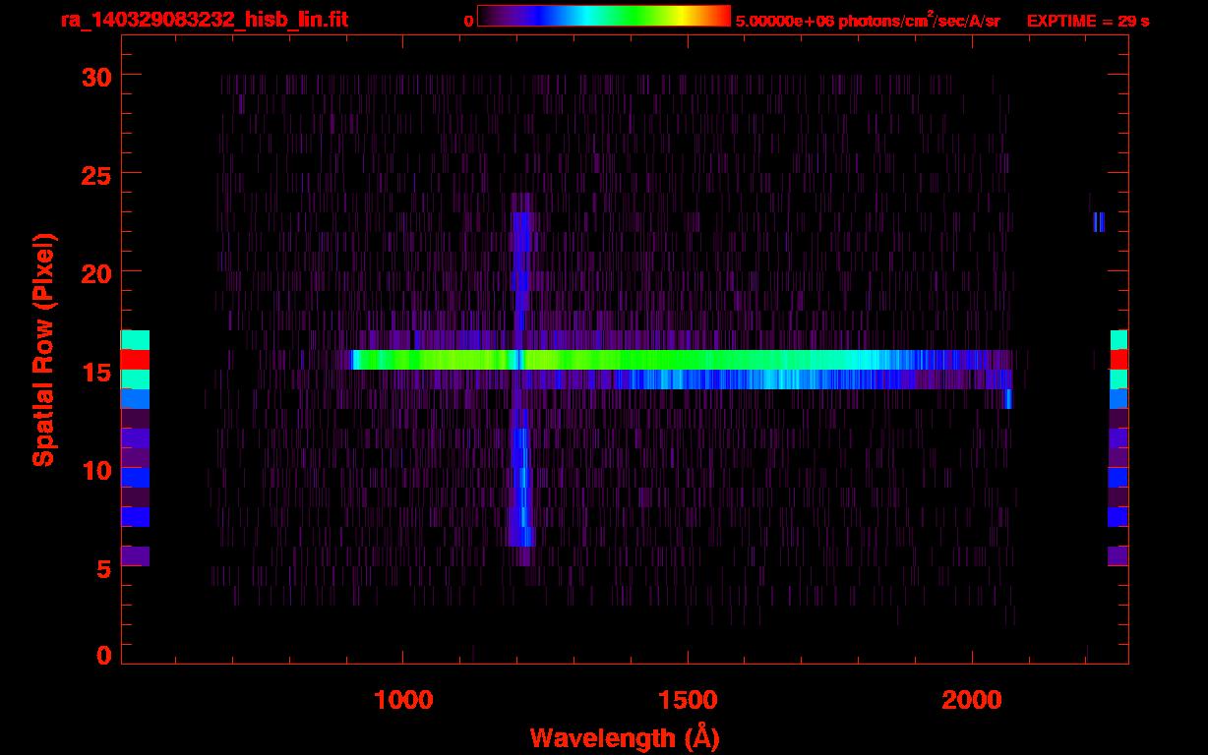The height and width of the screenshot is (755, 1208).
Task: Click the 25 tick label on the spatial row axis
Action: click(95, 174)
